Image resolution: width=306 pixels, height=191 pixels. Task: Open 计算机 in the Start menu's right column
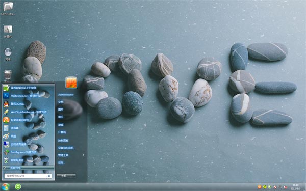[62, 132]
